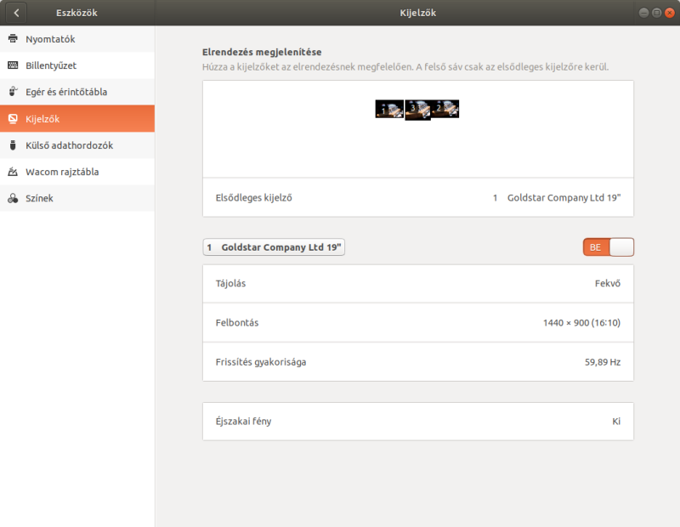Select display 3 thumbnail in arrangement
The height and width of the screenshot is (527, 680).
pyautogui.click(x=417, y=110)
